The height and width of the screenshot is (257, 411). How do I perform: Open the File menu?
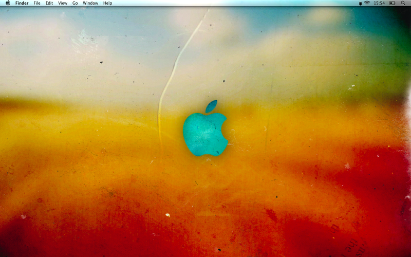(37, 3)
